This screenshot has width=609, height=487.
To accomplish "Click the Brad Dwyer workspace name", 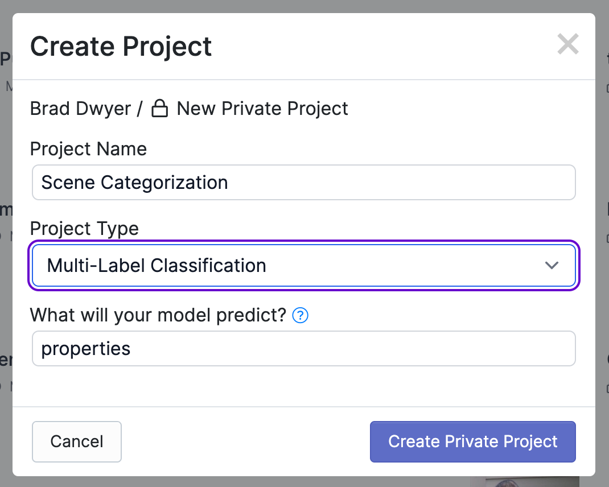I will click(80, 108).
